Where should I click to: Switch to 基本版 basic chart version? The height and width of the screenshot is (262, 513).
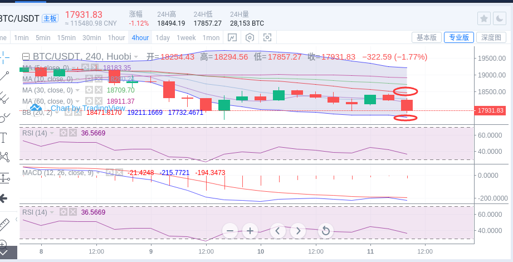click(427, 37)
